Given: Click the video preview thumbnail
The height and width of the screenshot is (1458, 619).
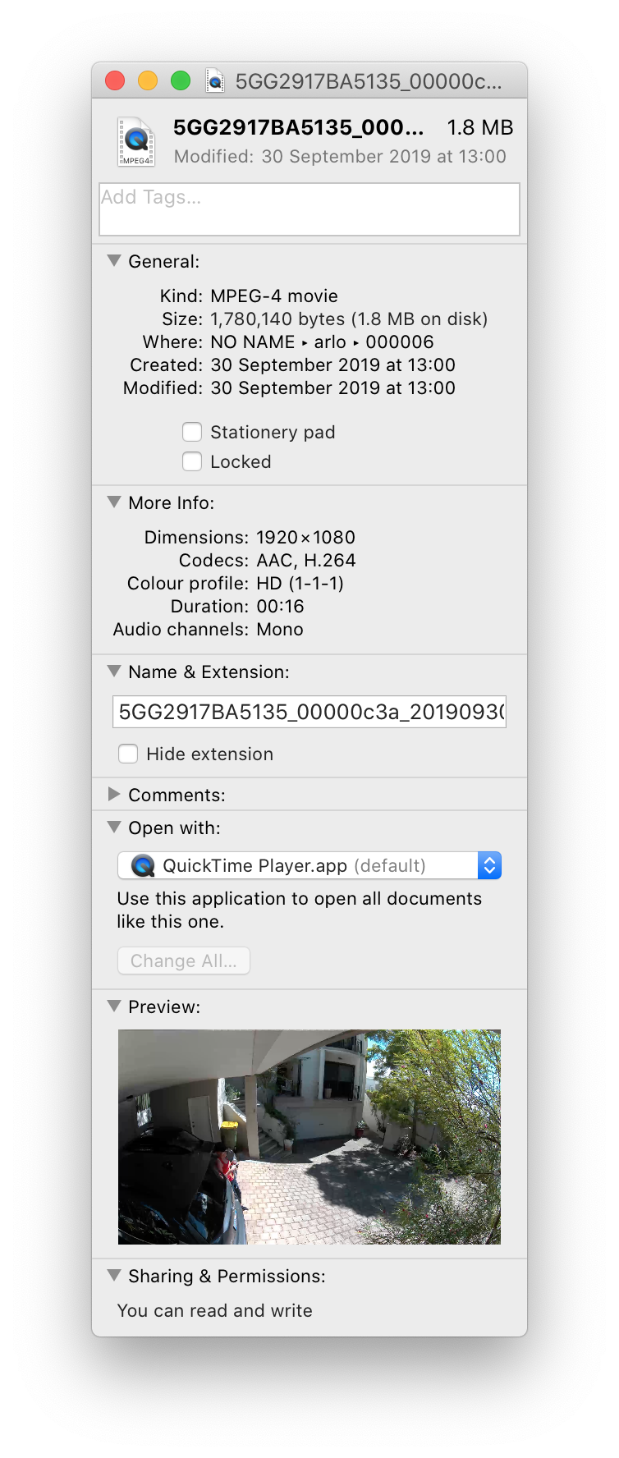Looking at the screenshot, I should (x=309, y=1137).
